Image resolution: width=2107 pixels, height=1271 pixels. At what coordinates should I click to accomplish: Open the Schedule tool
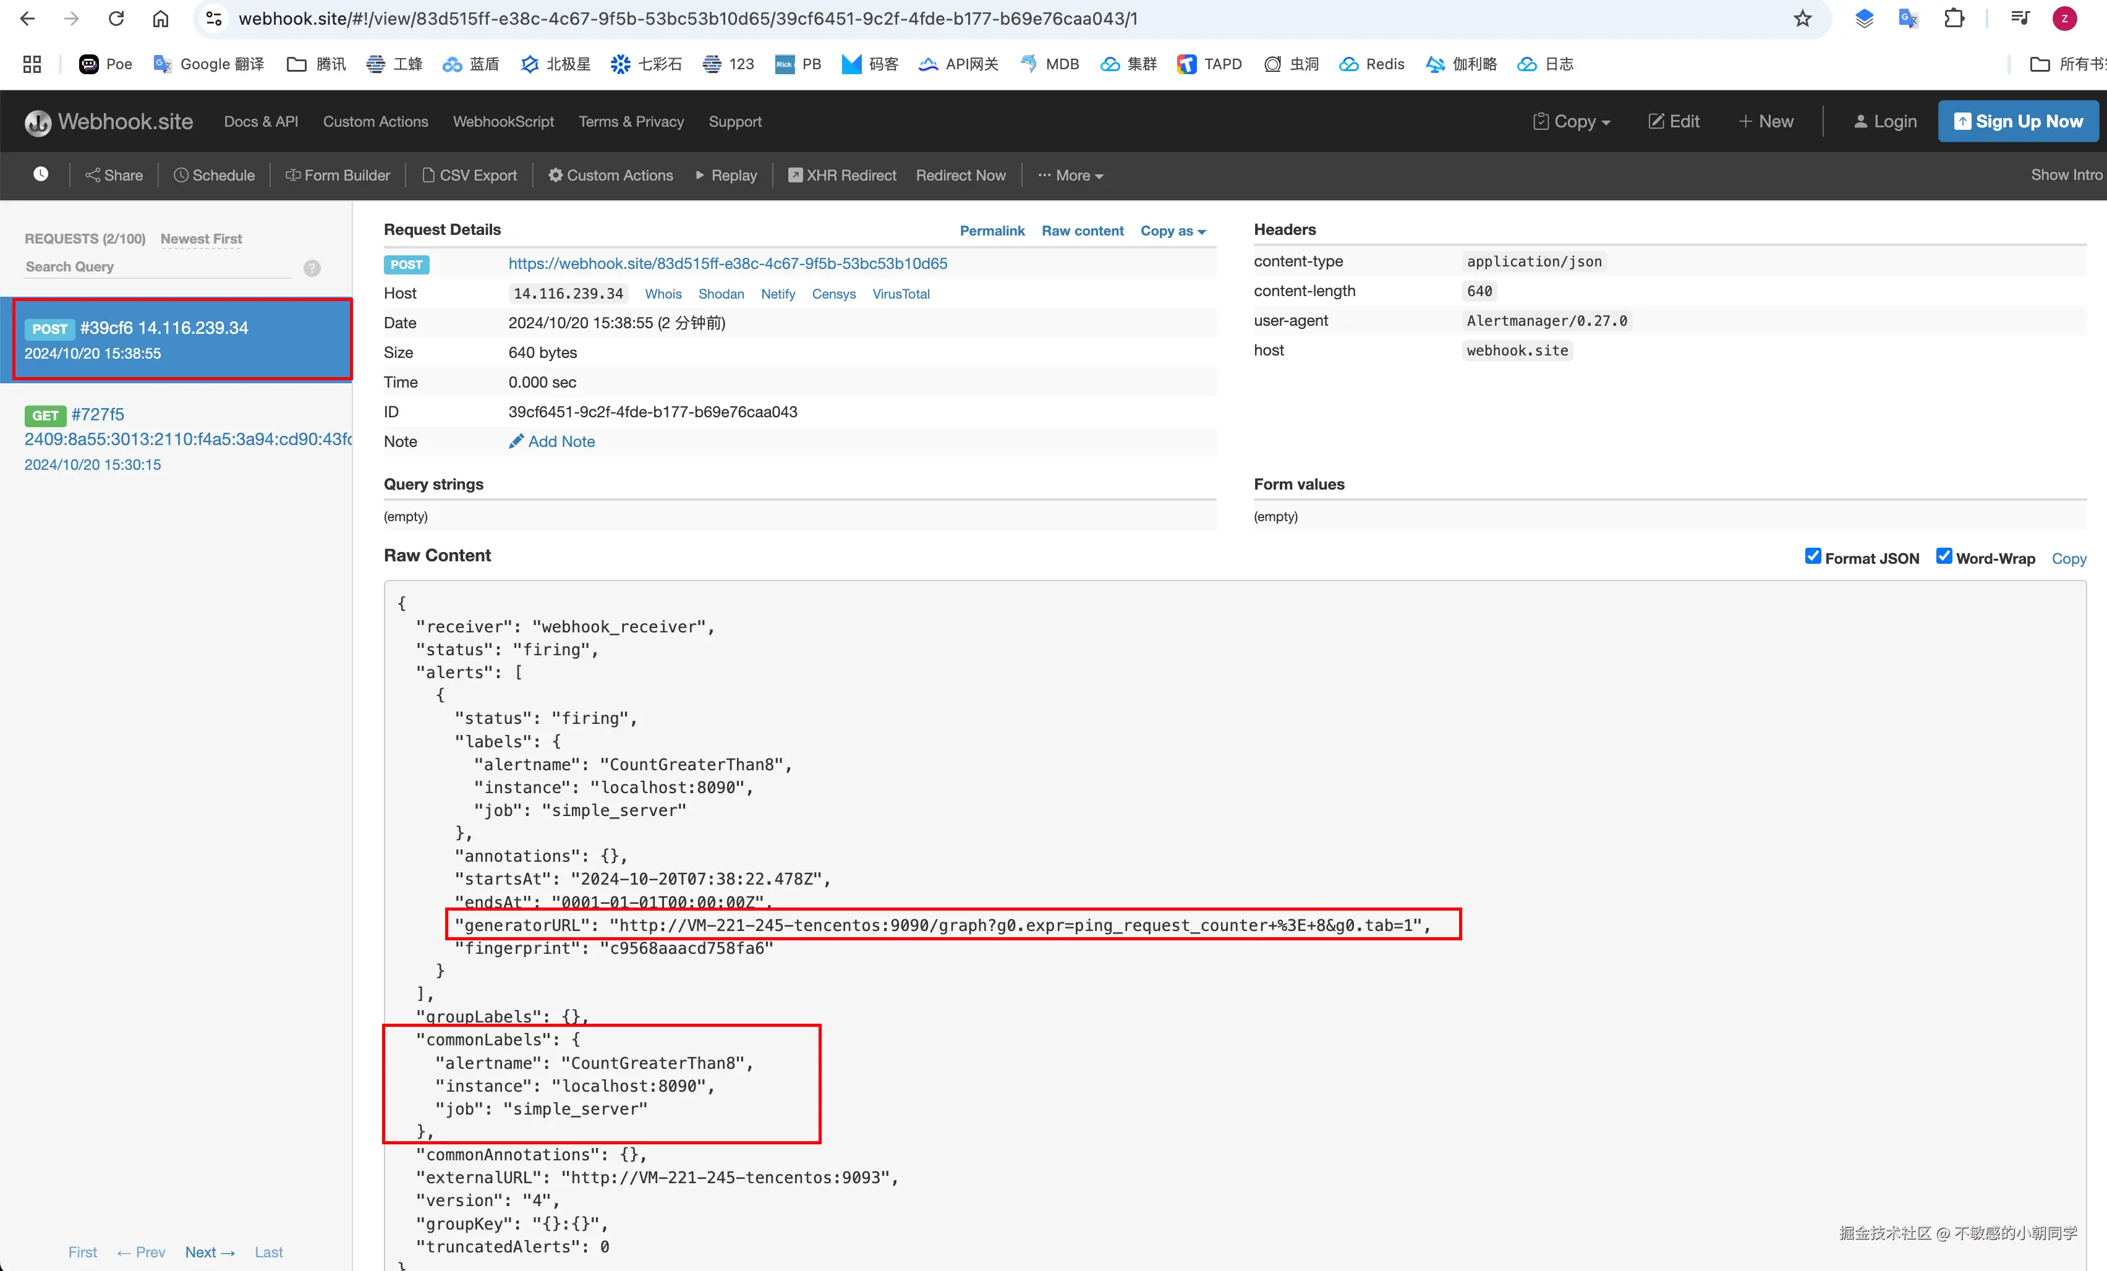[214, 176]
